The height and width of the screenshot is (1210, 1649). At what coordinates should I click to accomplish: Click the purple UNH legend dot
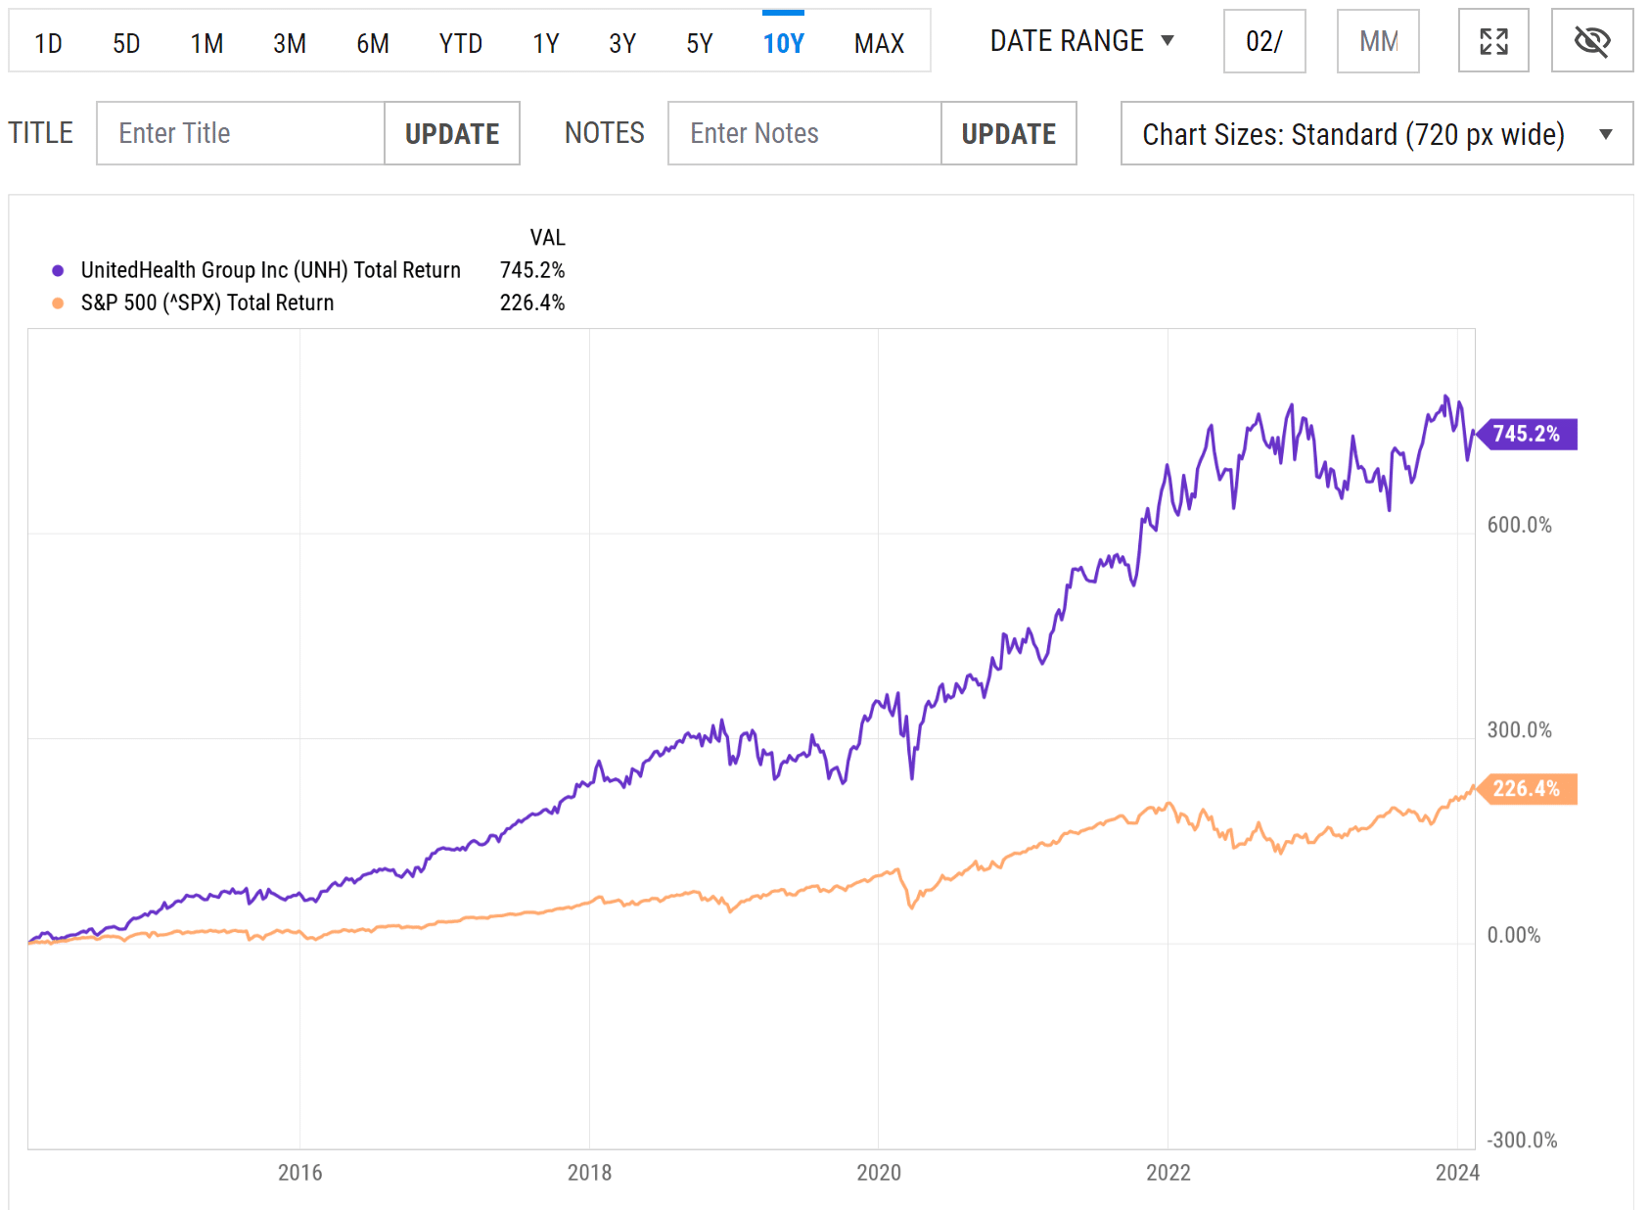pos(58,271)
